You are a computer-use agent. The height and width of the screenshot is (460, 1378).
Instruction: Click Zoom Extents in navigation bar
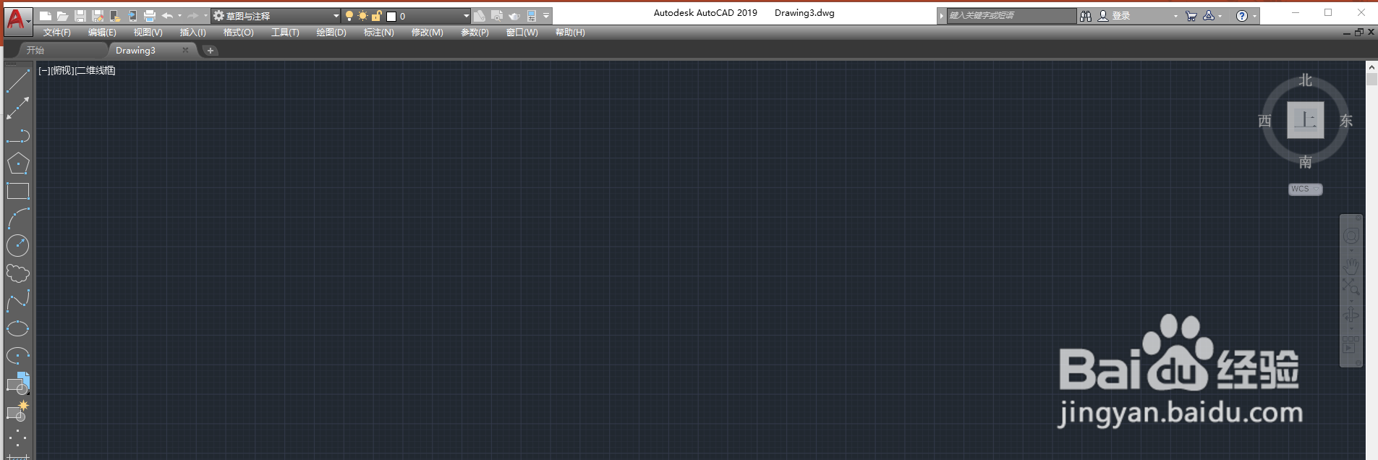point(1351,286)
